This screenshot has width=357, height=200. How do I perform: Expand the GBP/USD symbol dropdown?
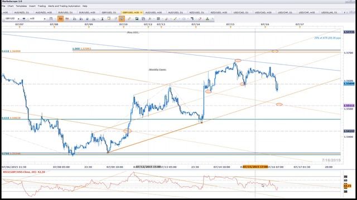[18, 19]
